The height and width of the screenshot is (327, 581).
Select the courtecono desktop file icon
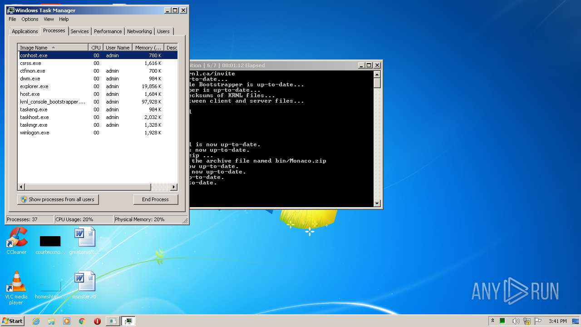(50, 244)
